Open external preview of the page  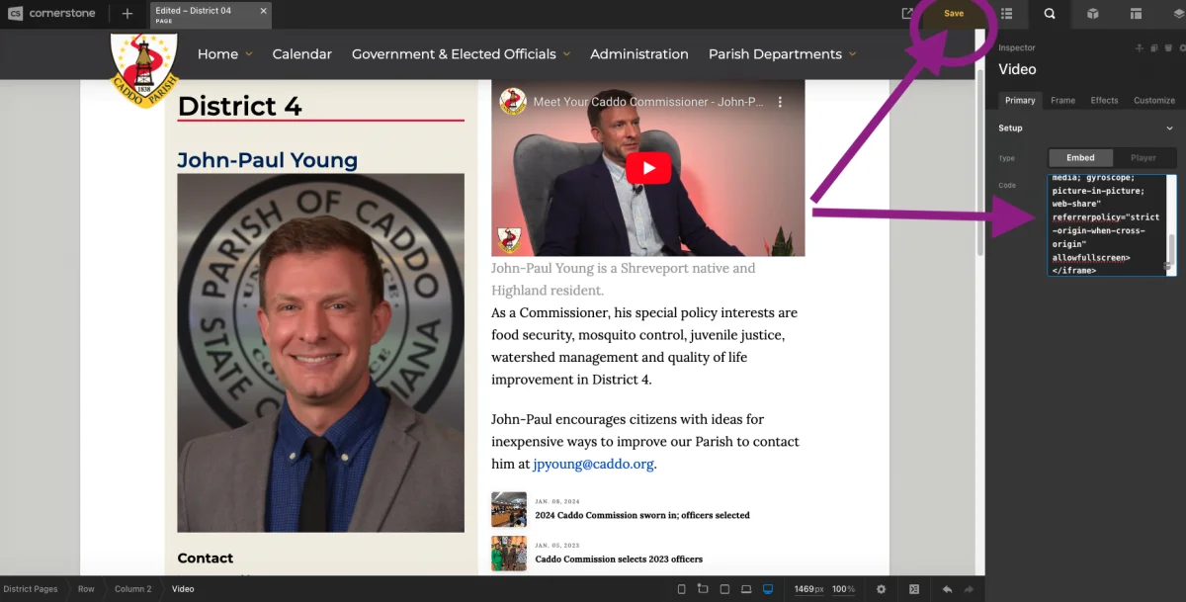pos(907,14)
